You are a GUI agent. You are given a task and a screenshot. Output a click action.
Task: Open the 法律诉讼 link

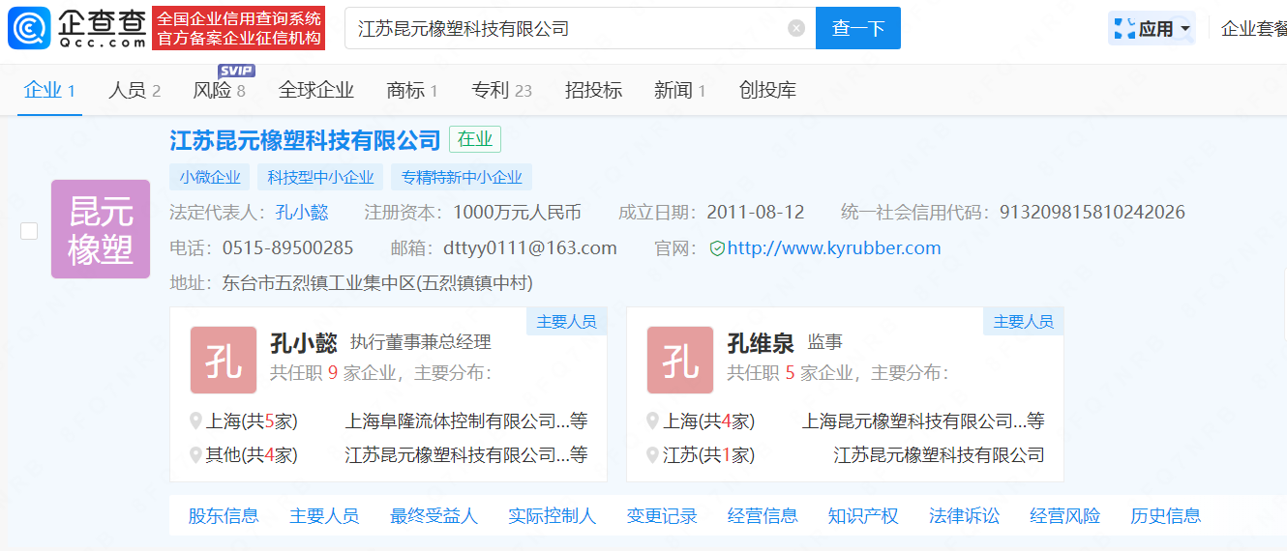[x=965, y=516]
